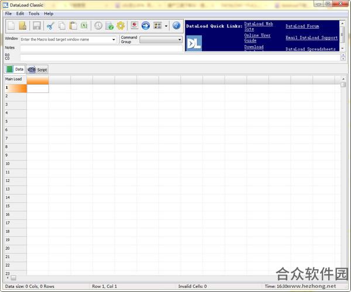The image size is (351, 292).
Task: Click the DataLoad Classic title bar icon
Action: click(x=5, y=5)
